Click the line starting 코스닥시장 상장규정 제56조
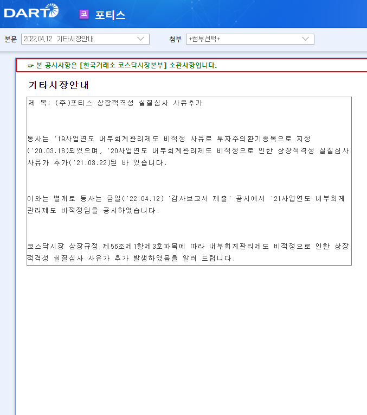Image resolution: width=367 pixels, height=415 pixels. tap(188, 247)
